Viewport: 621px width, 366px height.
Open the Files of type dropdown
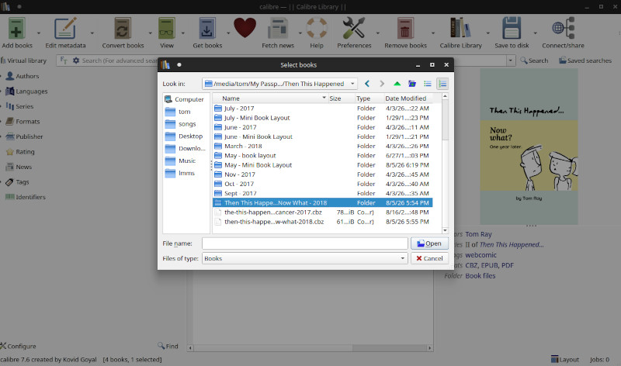point(402,258)
